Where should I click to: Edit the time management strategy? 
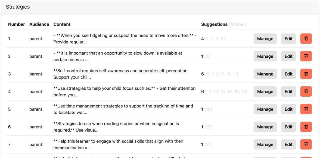(x=288, y=109)
